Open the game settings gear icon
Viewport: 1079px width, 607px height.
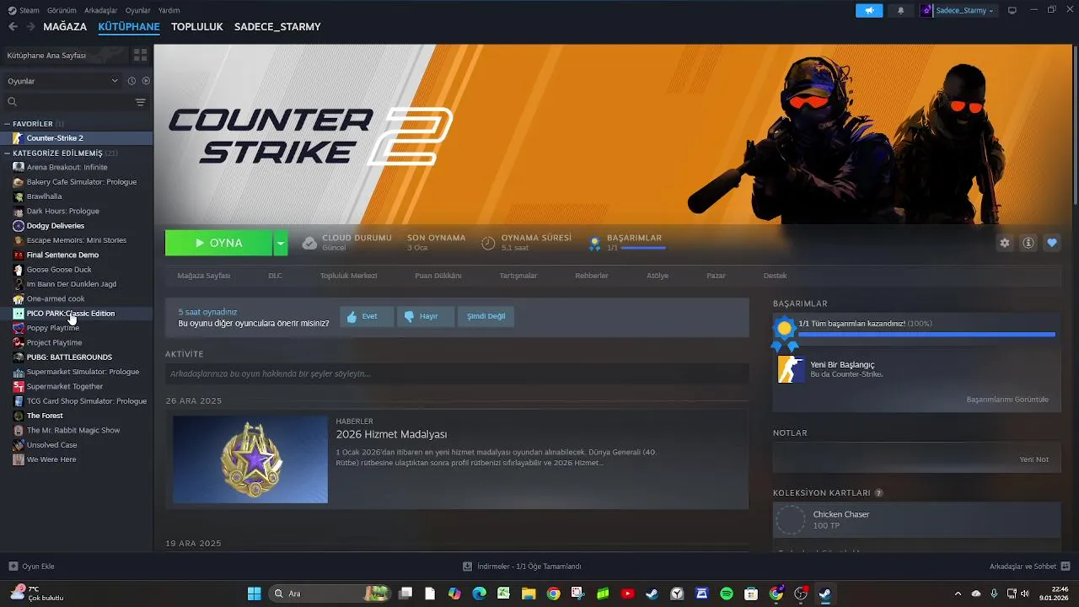[1005, 243]
